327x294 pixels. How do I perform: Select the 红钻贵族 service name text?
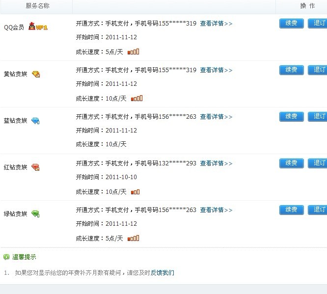15,167
